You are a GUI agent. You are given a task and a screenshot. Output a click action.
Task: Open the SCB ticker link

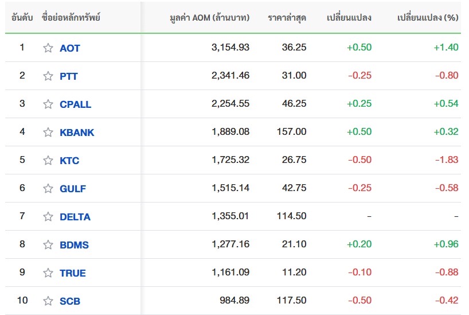tap(70, 301)
